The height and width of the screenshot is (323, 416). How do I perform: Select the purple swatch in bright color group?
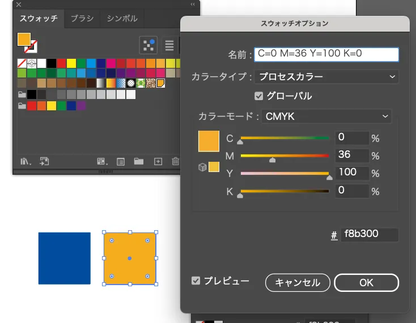(x=81, y=106)
